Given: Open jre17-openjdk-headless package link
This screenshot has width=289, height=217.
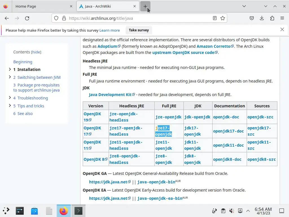Looking at the screenshot, I should pyautogui.click(x=126, y=131).
